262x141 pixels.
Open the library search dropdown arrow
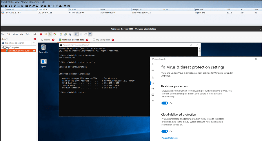pos(34,43)
